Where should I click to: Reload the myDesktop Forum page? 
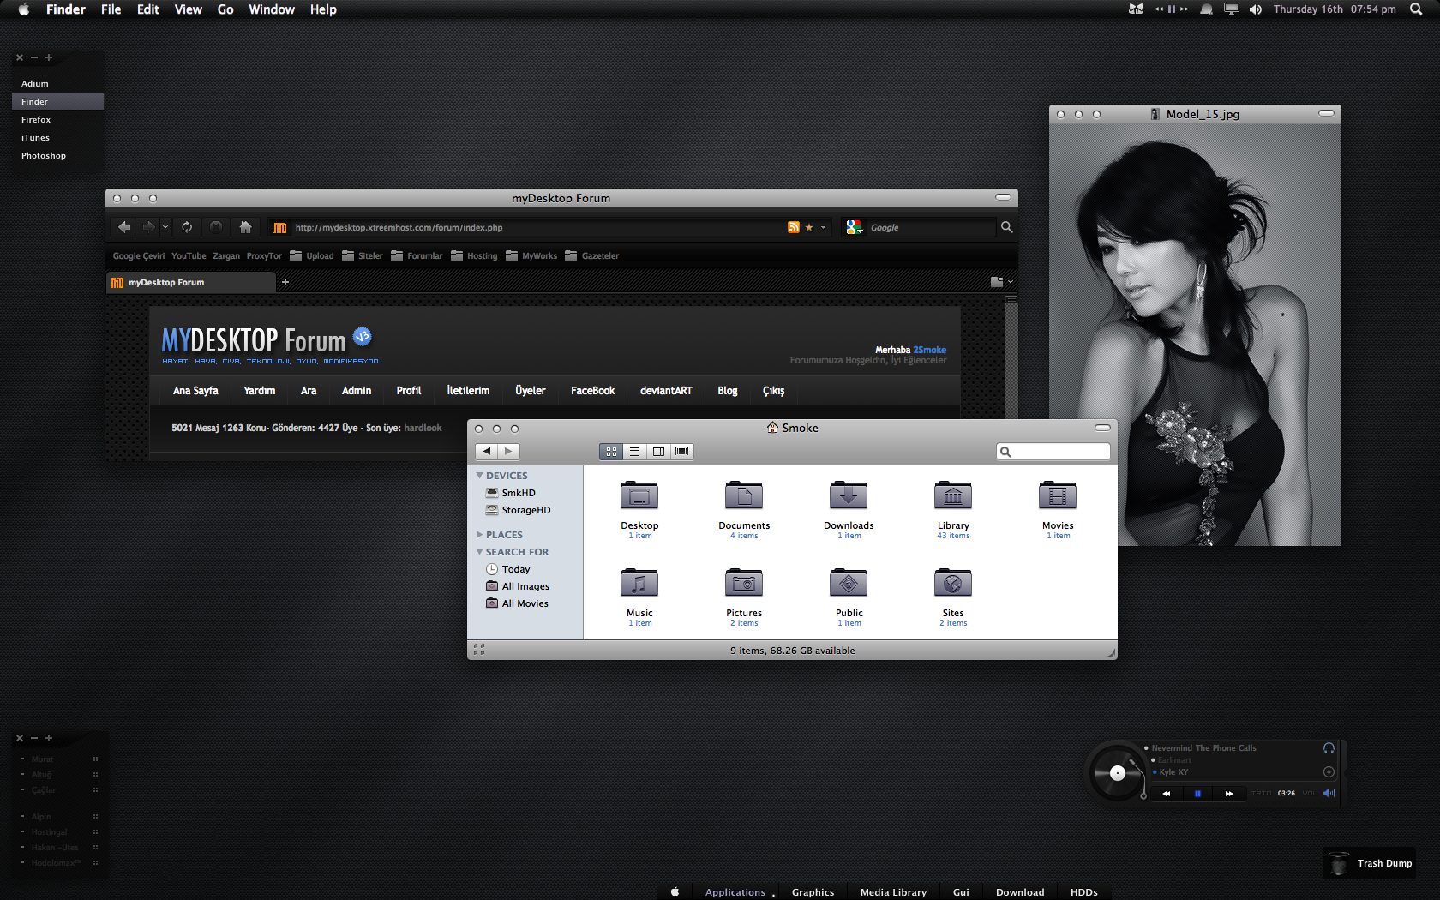187,227
